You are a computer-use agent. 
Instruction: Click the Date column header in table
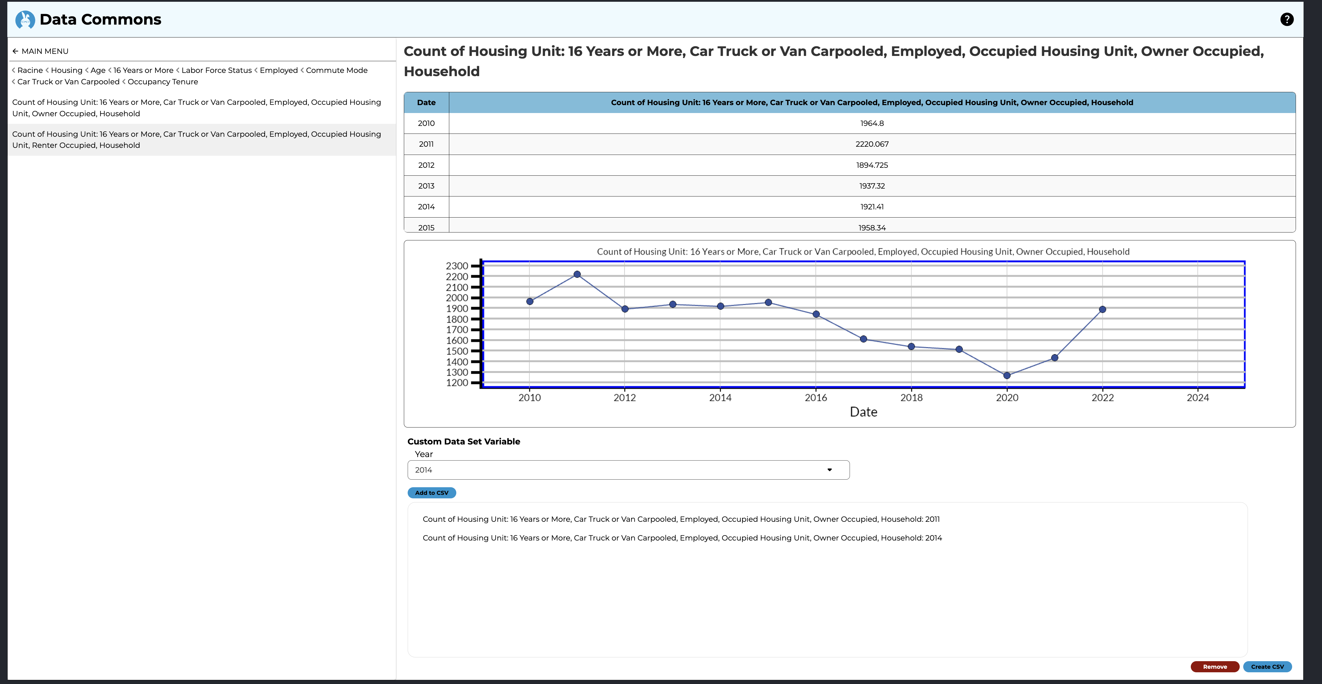(426, 102)
